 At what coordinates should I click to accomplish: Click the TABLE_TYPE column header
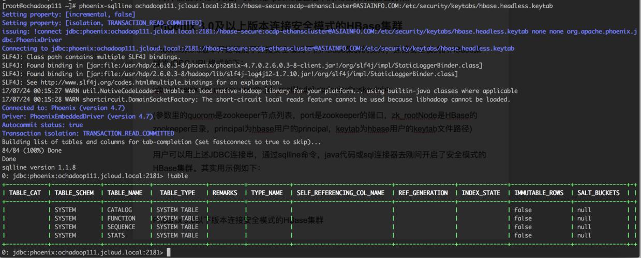(177, 193)
